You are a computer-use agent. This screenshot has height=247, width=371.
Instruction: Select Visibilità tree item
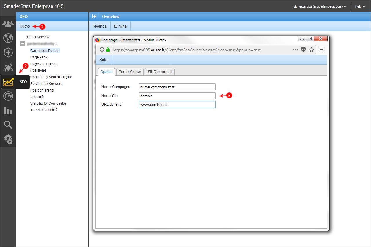37,97
